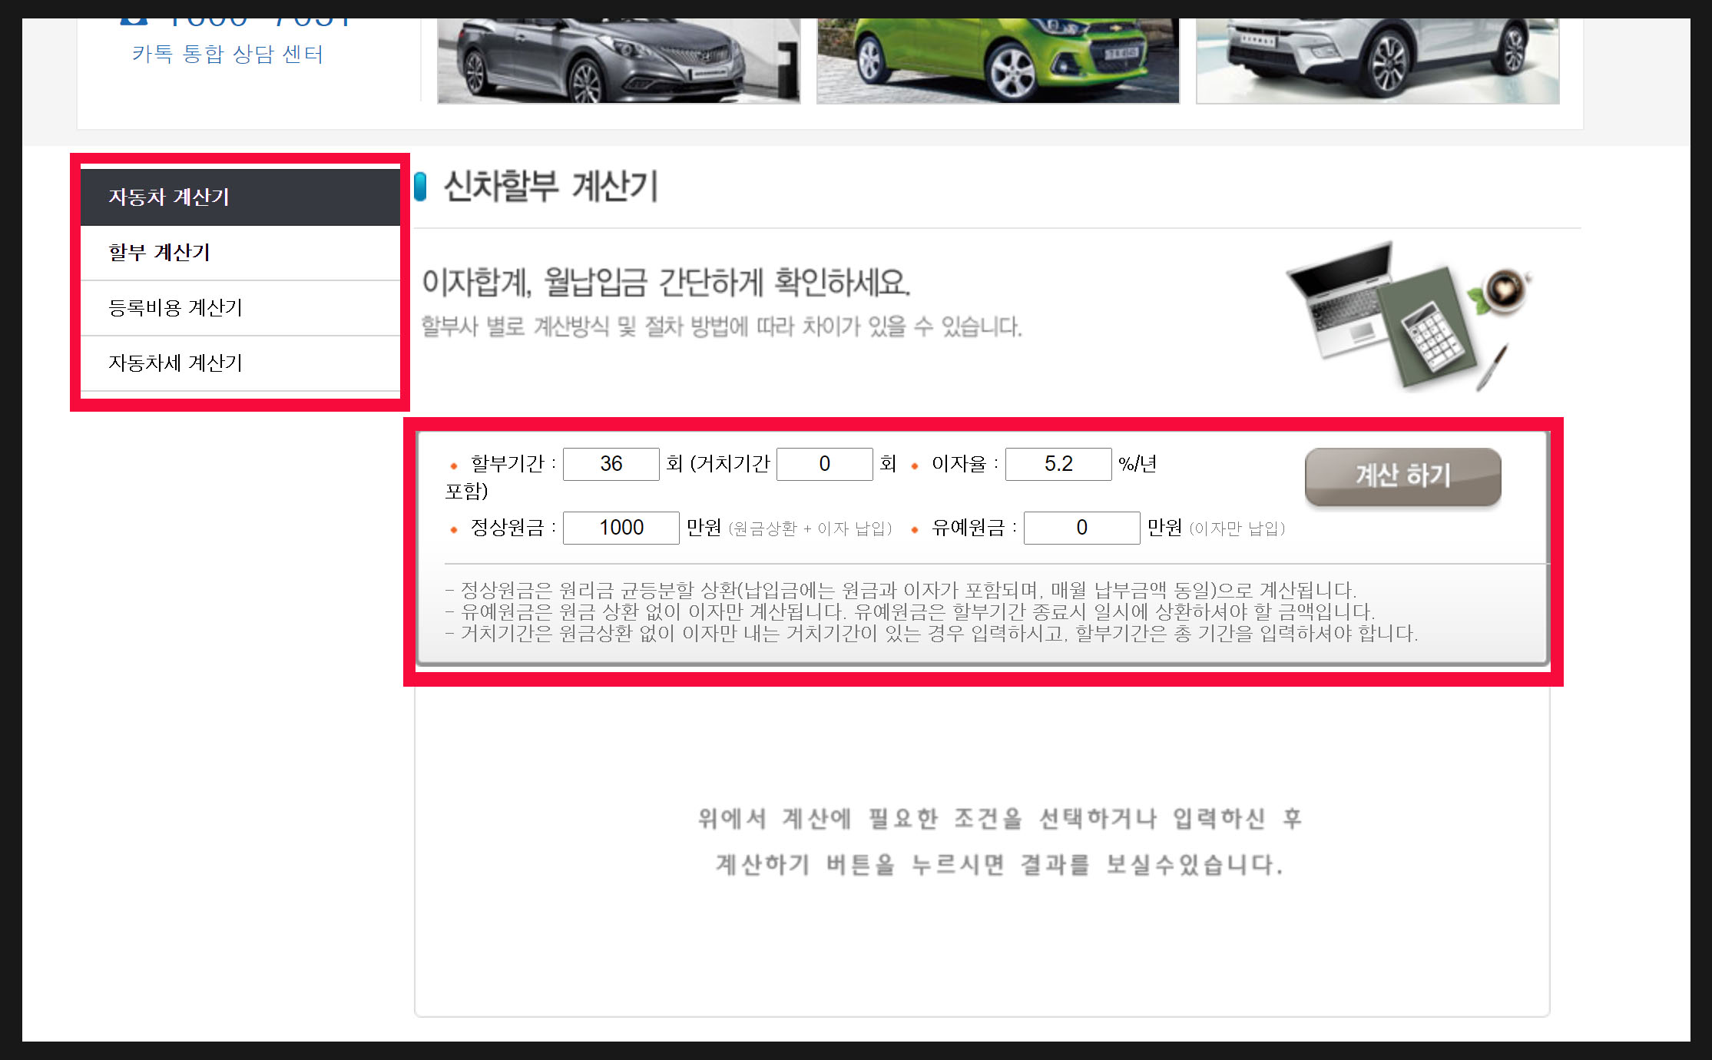Focus the 할부기간 input showing 36
The height and width of the screenshot is (1060, 1712).
[x=611, y=464]
